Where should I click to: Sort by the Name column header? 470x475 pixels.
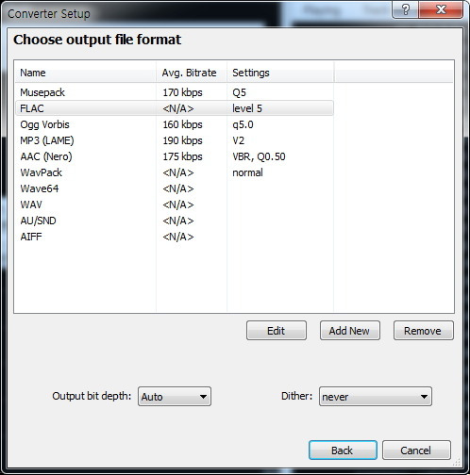tap(86, 73)
